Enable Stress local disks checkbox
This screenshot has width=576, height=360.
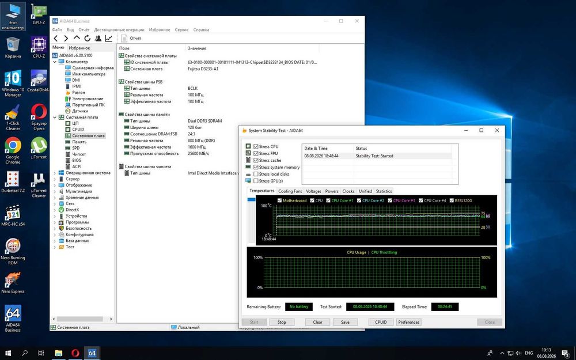(x=256, y=174)
